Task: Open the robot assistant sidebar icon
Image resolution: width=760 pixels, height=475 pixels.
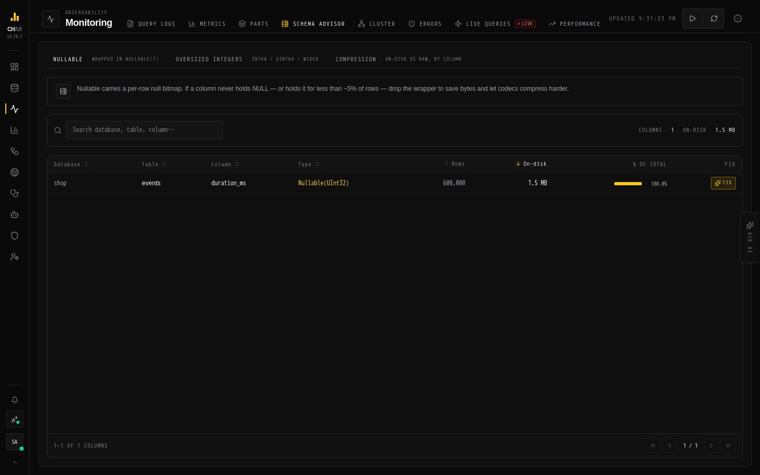Action: pyautogui.click(x=14, y=215)
